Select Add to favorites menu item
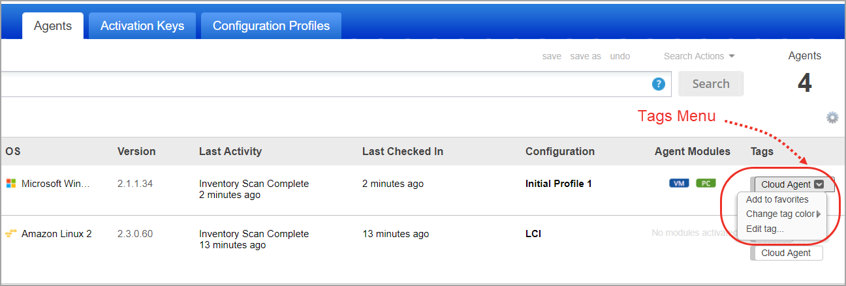The height and width of the screenshot is (286, 846). 777,199
